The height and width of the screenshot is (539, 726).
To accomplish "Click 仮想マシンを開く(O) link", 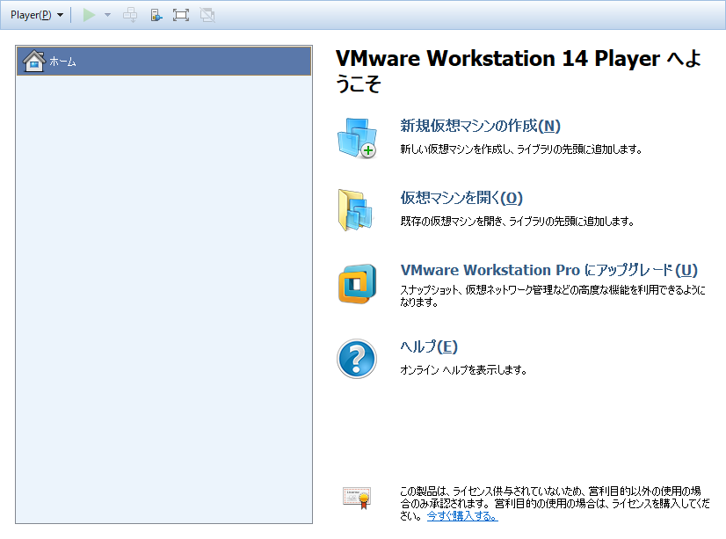I will (461, 198).
